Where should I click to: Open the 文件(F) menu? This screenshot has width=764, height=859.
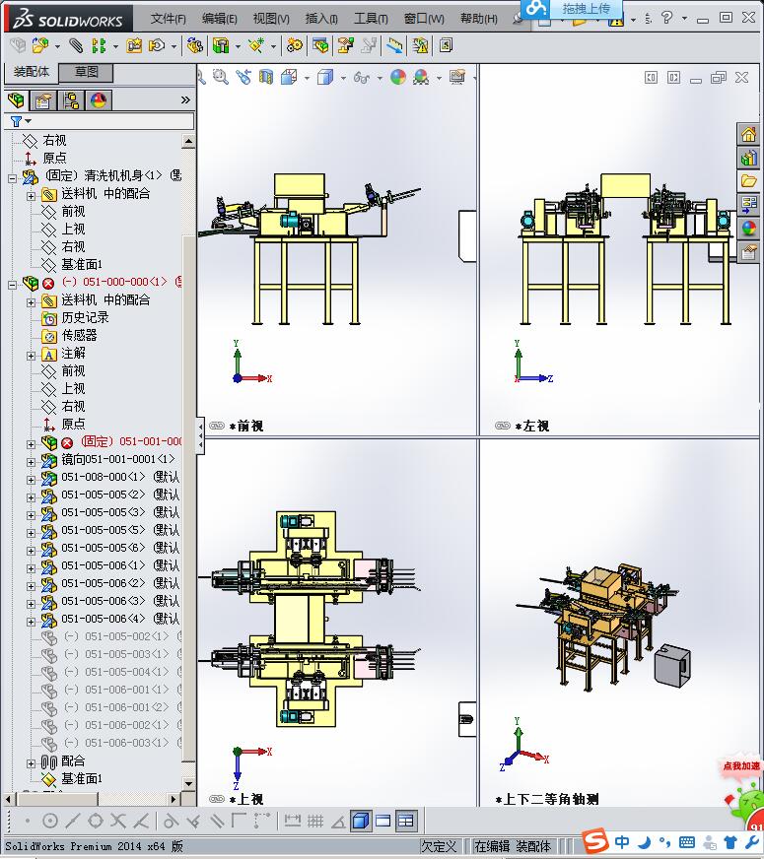(x=168, y=19)
